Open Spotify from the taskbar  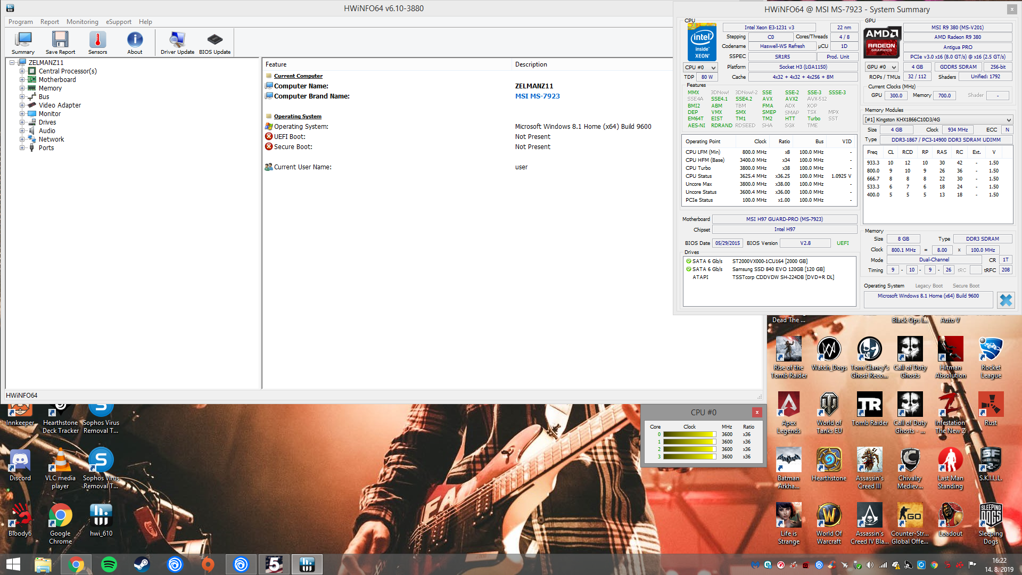coord(109,564)
